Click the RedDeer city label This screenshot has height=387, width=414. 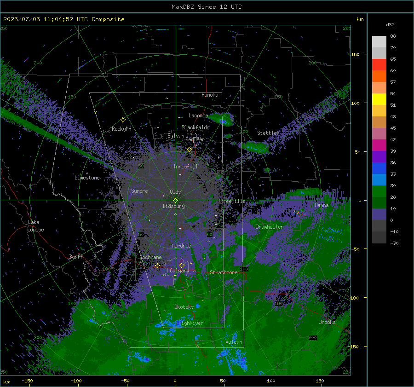[x=195, y=139]
